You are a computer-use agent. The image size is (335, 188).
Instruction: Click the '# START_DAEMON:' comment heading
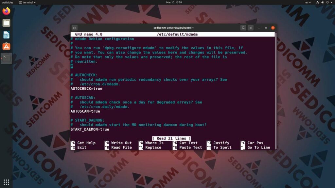(87, 120)
